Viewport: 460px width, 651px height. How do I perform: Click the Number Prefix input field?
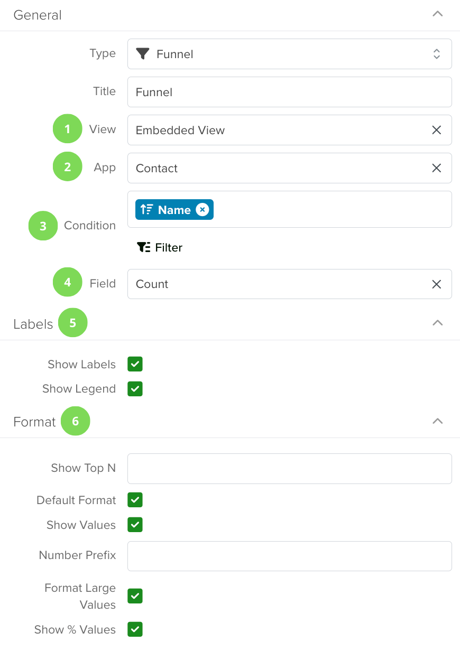tap(290, 556)
